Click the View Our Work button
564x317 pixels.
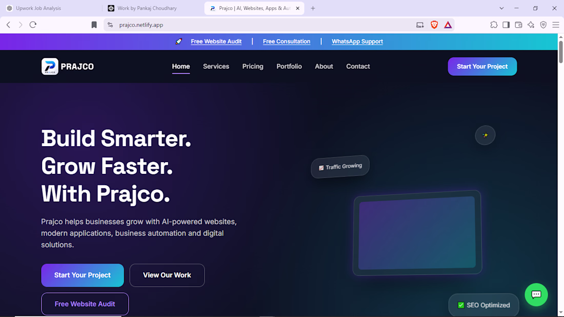[167, 275]
